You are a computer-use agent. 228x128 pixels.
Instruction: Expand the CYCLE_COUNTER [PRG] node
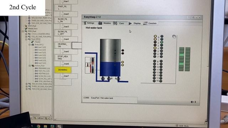tap(26, 34)
